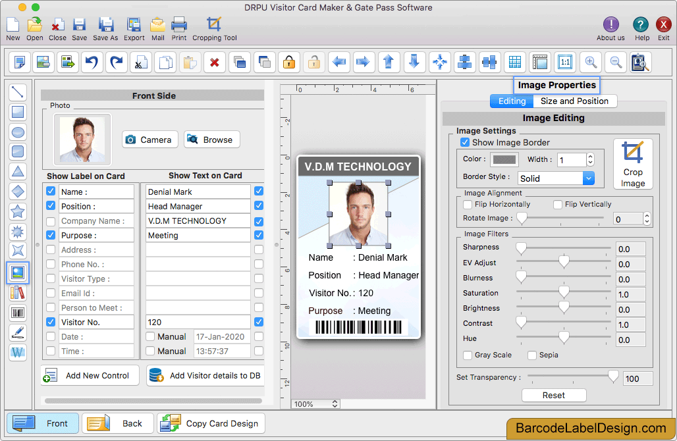Switch to the Size and Position tab
The height and width of the screenshot is (441, 677).
pyautogui.click(x=574, y=101)
